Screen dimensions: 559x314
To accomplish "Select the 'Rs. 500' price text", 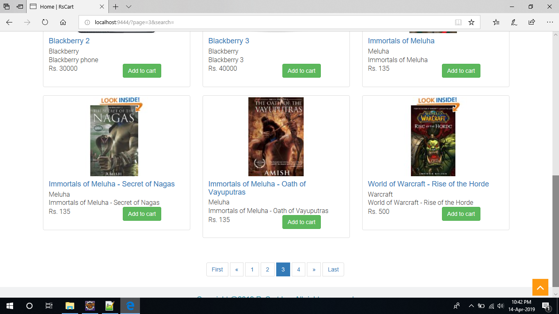I will [379, 212].
